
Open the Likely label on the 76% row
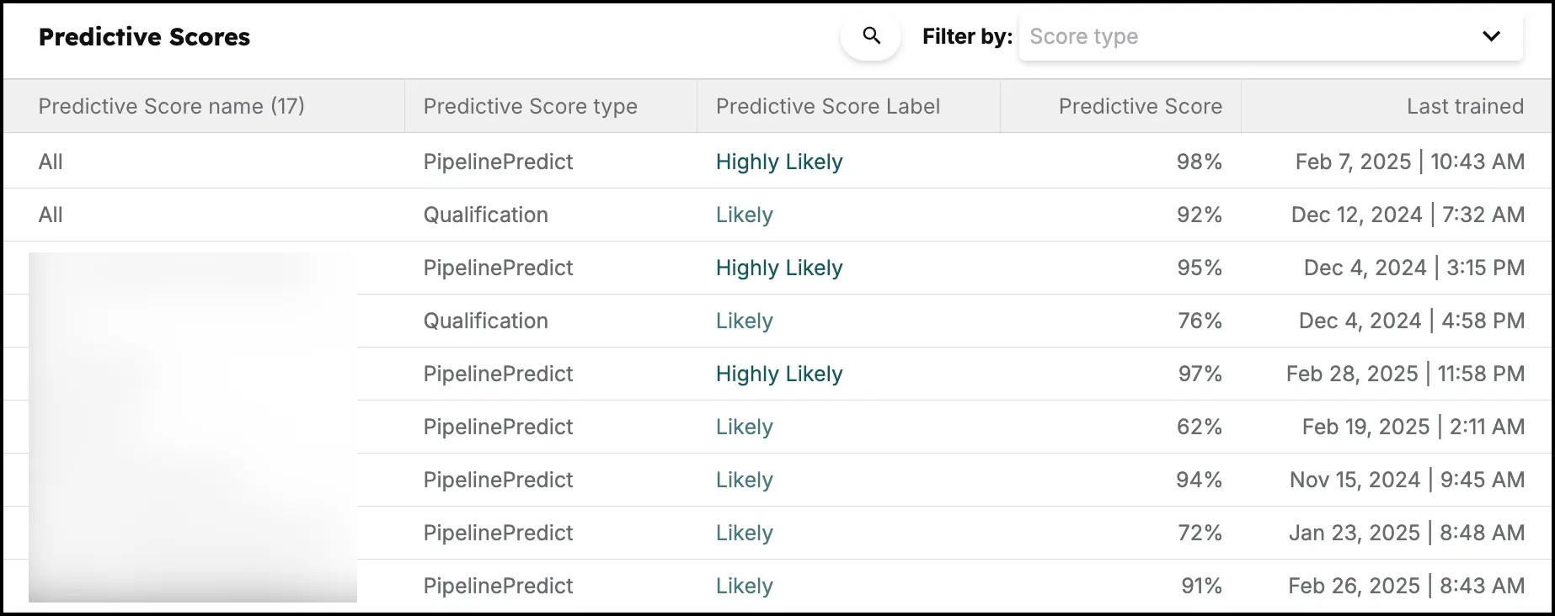[744, 321]
